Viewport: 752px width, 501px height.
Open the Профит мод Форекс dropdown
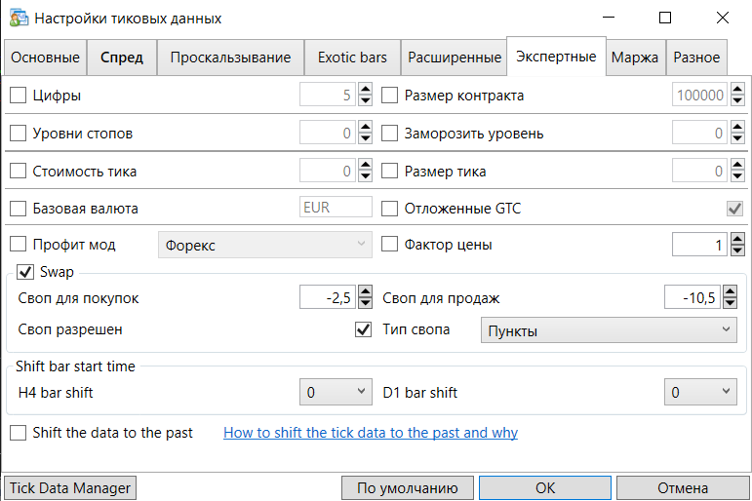point(265,245)
